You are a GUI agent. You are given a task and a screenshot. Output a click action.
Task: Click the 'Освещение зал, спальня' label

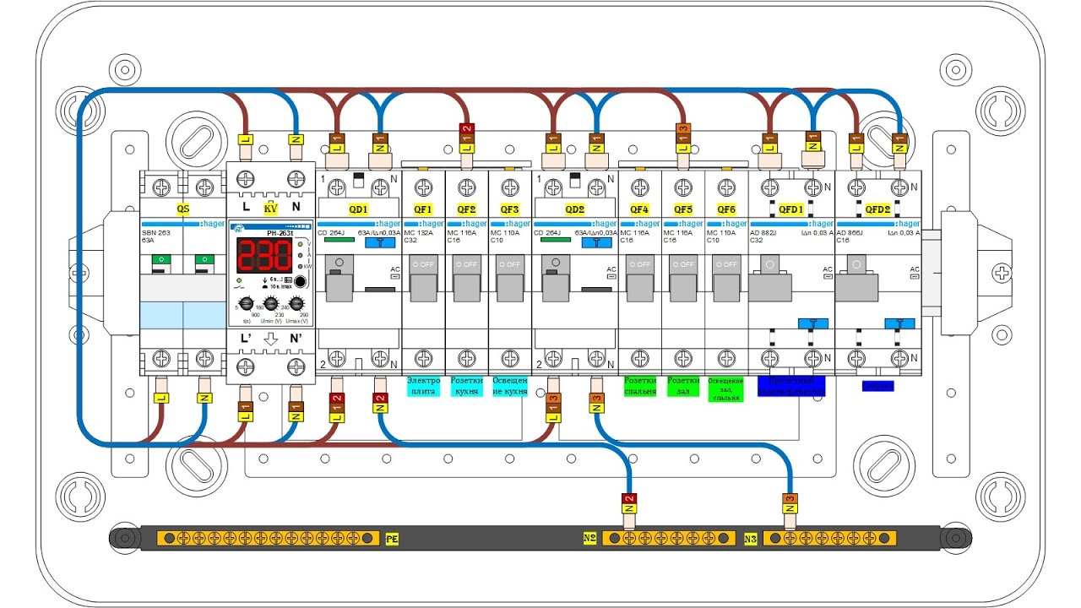click(x=726, y=388)
